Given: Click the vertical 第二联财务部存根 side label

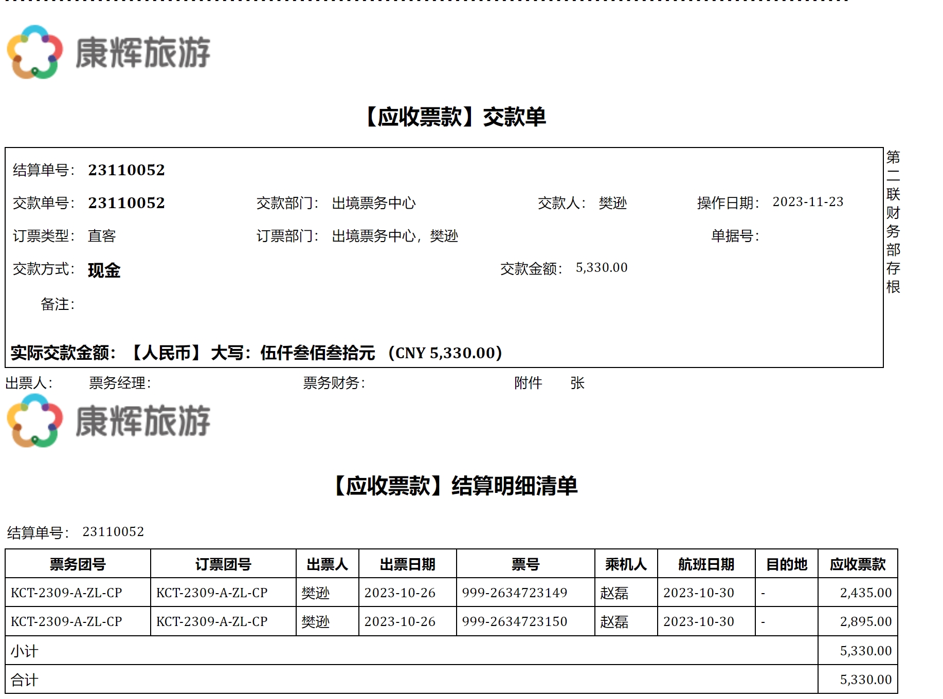Looking at the screenshot, I should pos(893,222).
